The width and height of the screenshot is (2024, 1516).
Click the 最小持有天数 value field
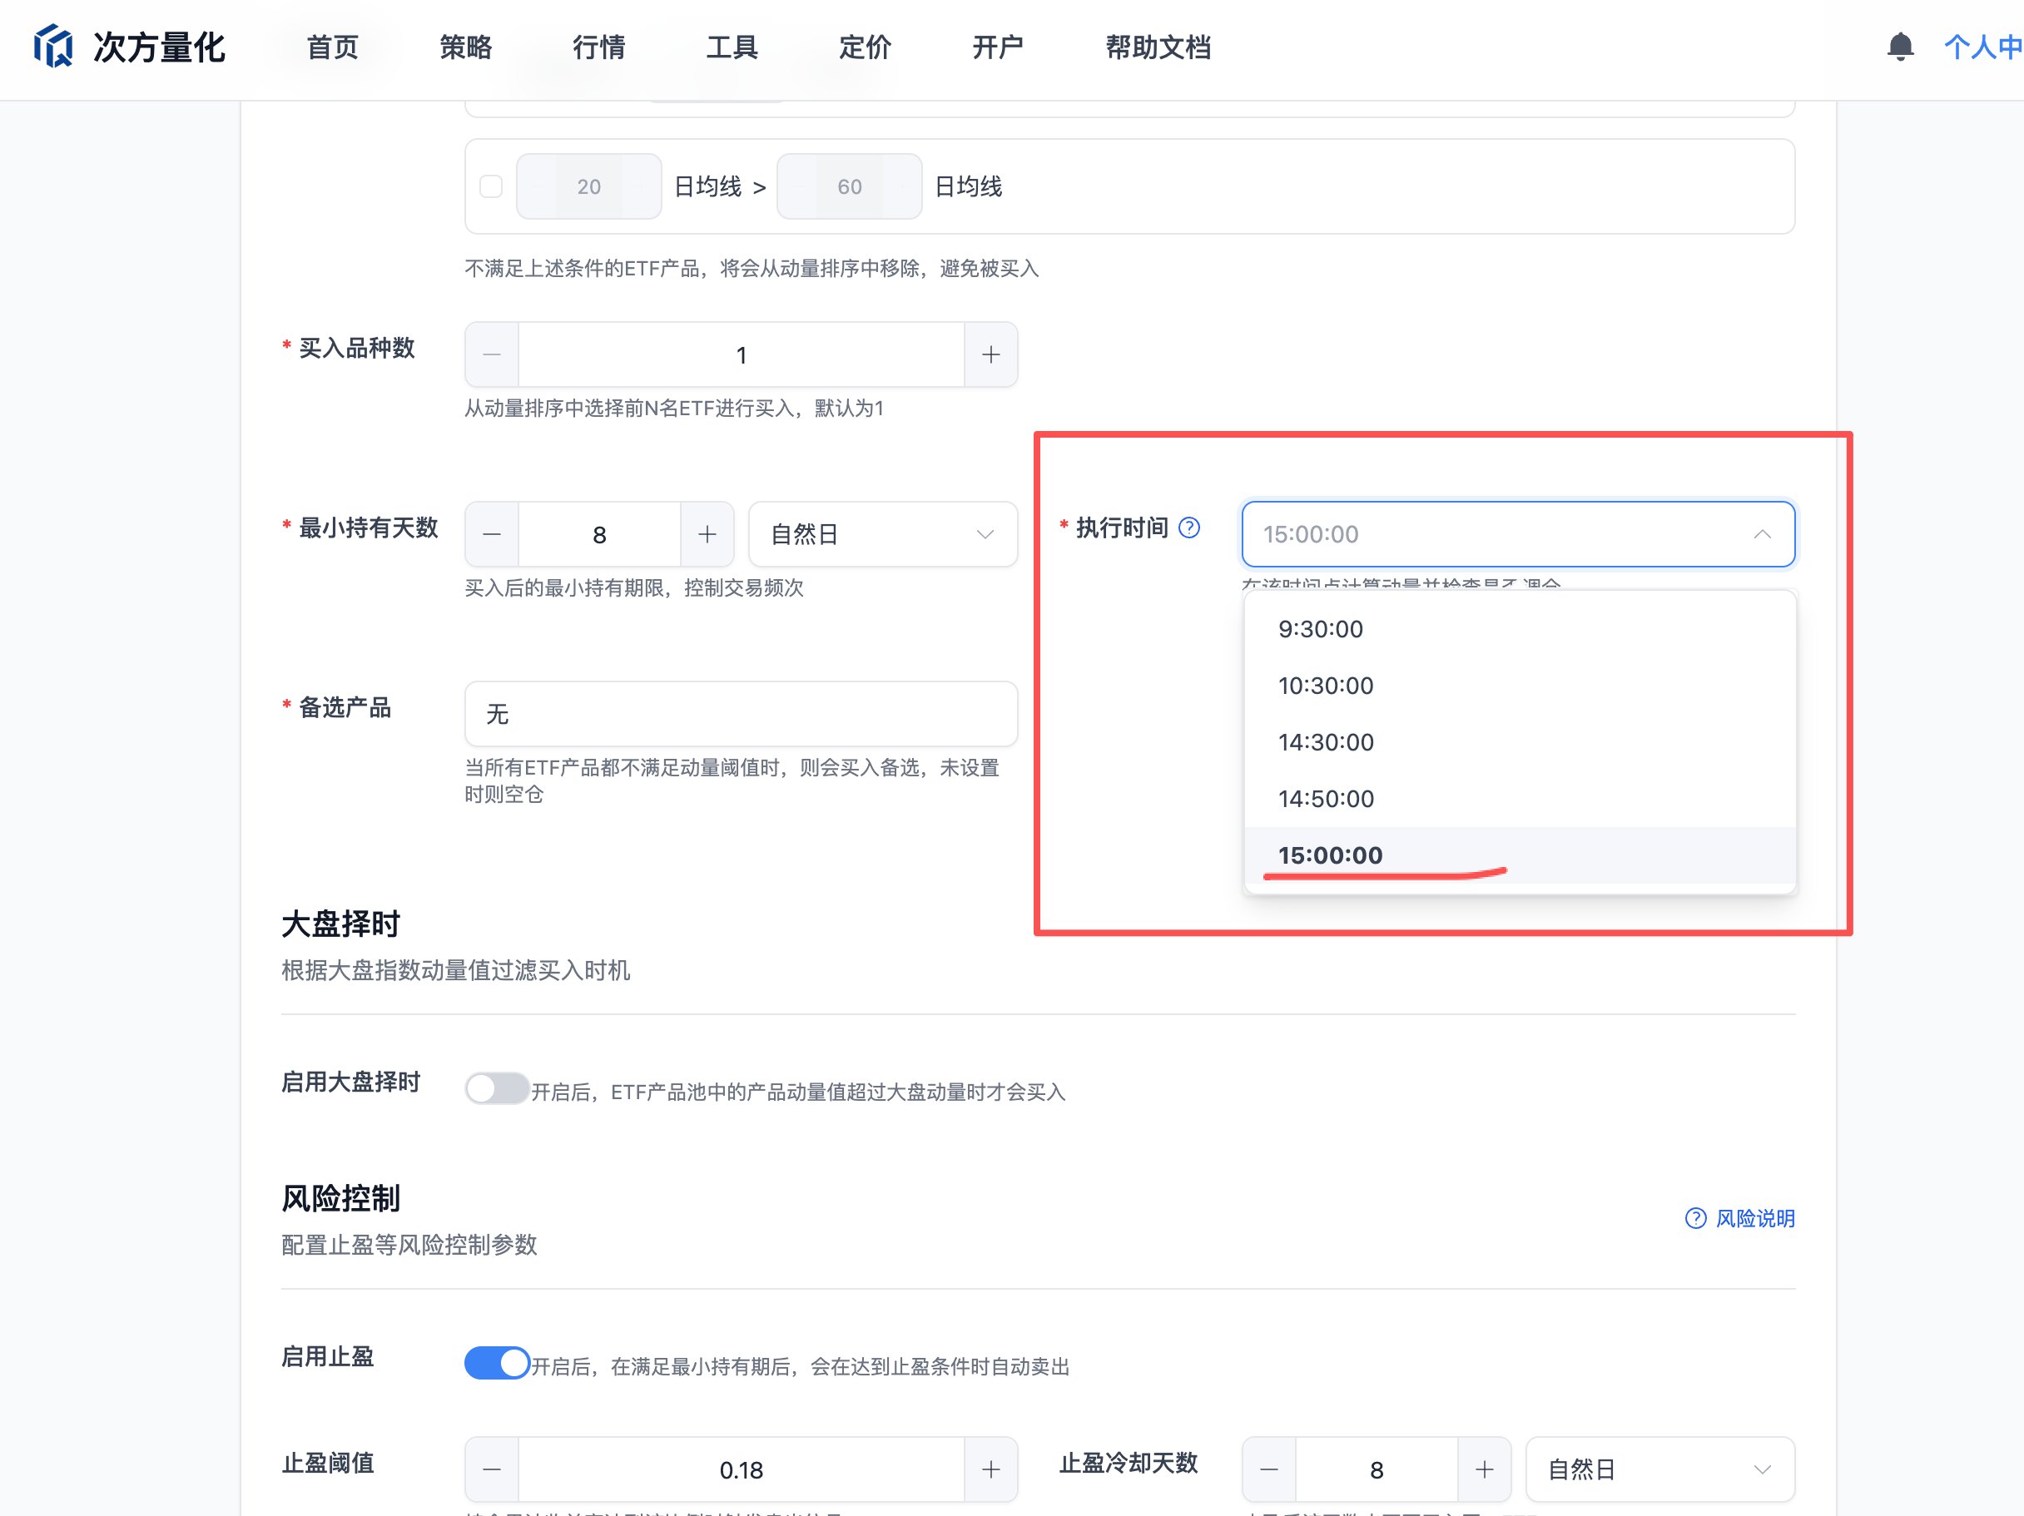coord(599,534)
